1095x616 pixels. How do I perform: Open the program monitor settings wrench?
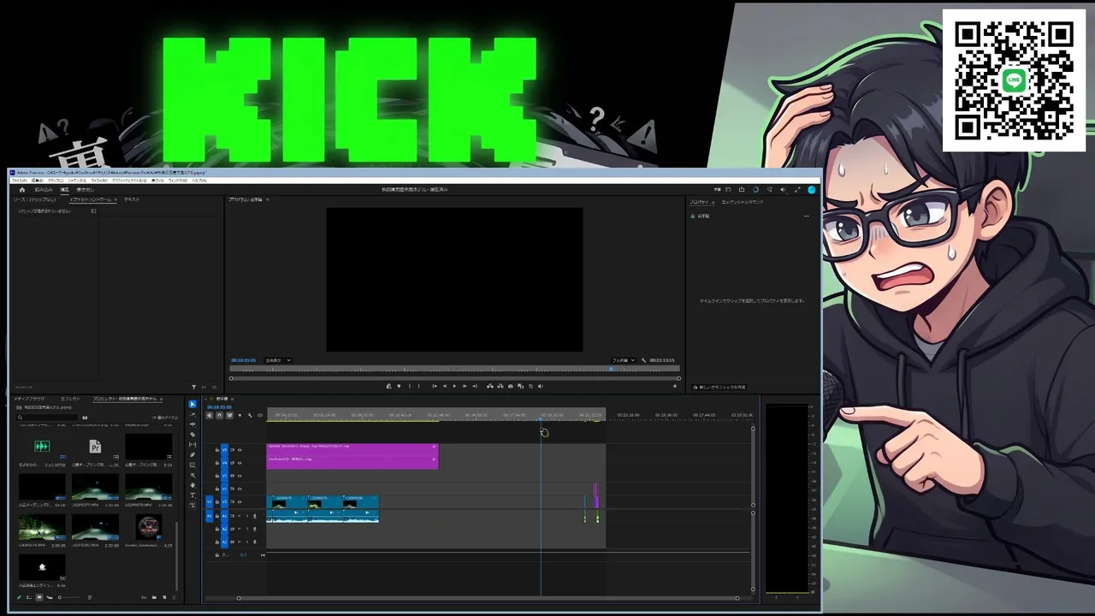click(644, 360)
